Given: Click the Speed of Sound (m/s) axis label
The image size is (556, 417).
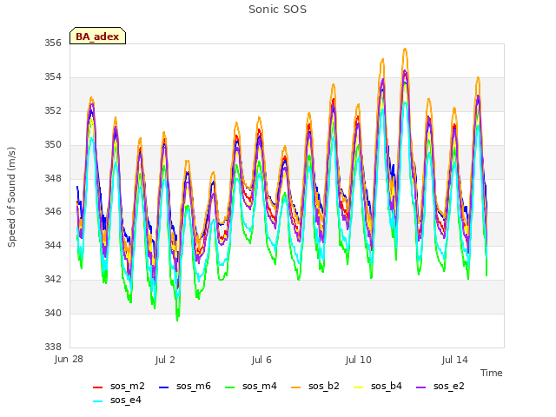Looking at the screenshot, I should (x=11, y=197).
